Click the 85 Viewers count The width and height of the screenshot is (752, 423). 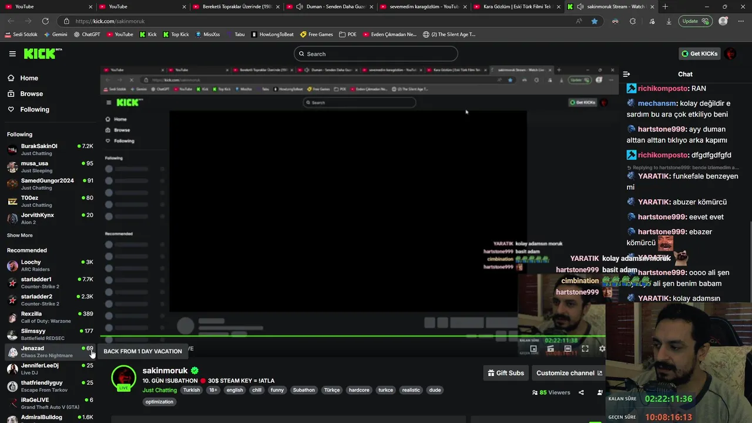551,392
